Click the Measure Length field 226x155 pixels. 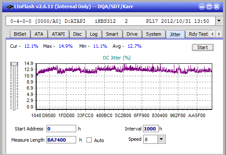[61, 140]
